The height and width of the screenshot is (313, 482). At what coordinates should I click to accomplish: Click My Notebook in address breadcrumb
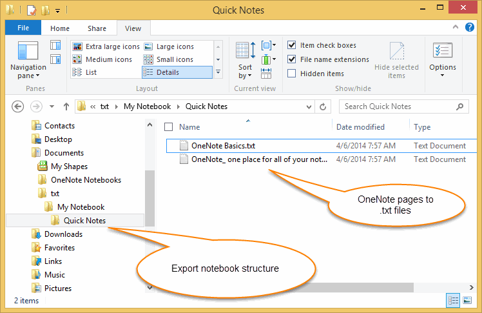(x=147, y=106)
